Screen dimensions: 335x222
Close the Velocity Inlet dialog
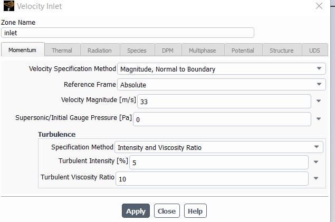click(319, 6)
